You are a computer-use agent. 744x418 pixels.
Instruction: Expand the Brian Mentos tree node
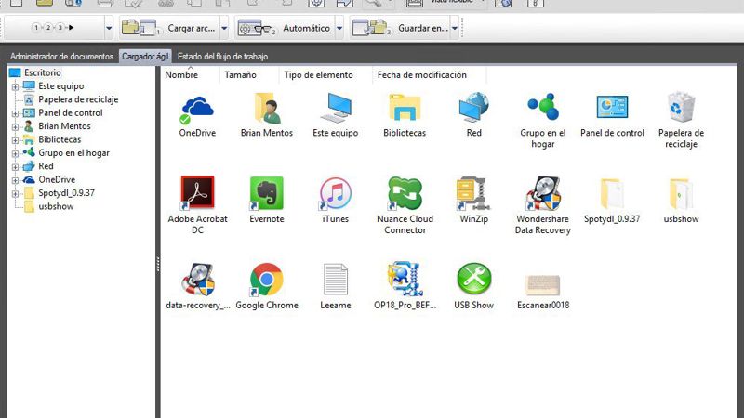click(x=15, y=126)
